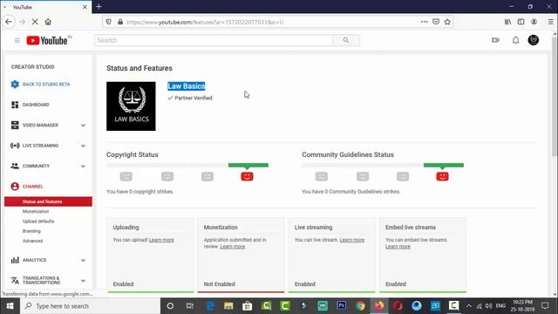
Task: Open Branding sidebar item
Action: (31, 231)
